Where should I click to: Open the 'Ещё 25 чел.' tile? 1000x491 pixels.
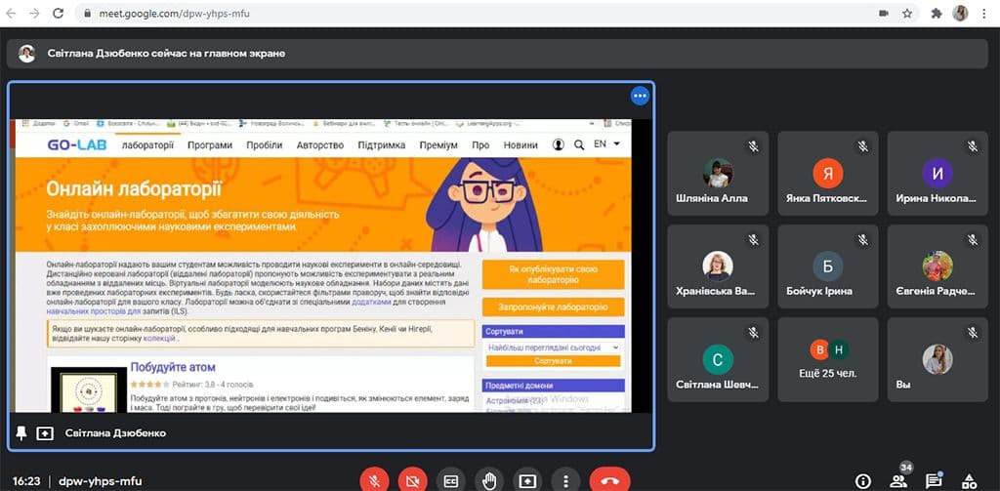pyautogui.click(x=828, y=359)
